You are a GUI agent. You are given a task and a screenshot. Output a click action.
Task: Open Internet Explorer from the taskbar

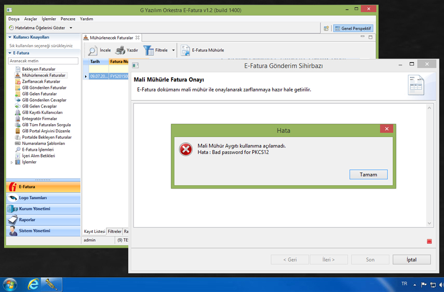coord(33,284)
